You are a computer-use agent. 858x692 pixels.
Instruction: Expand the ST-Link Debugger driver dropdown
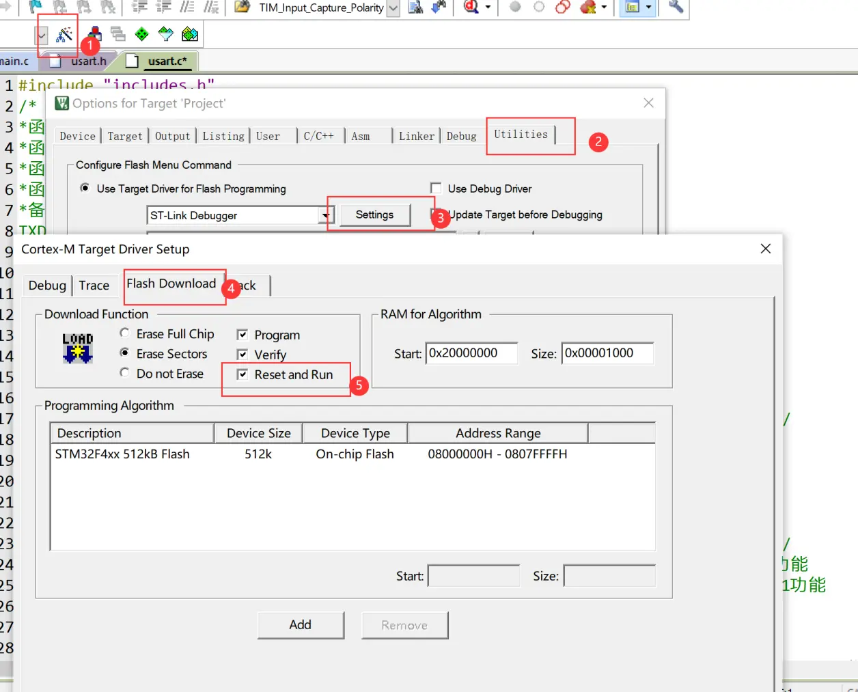point(326,216)
